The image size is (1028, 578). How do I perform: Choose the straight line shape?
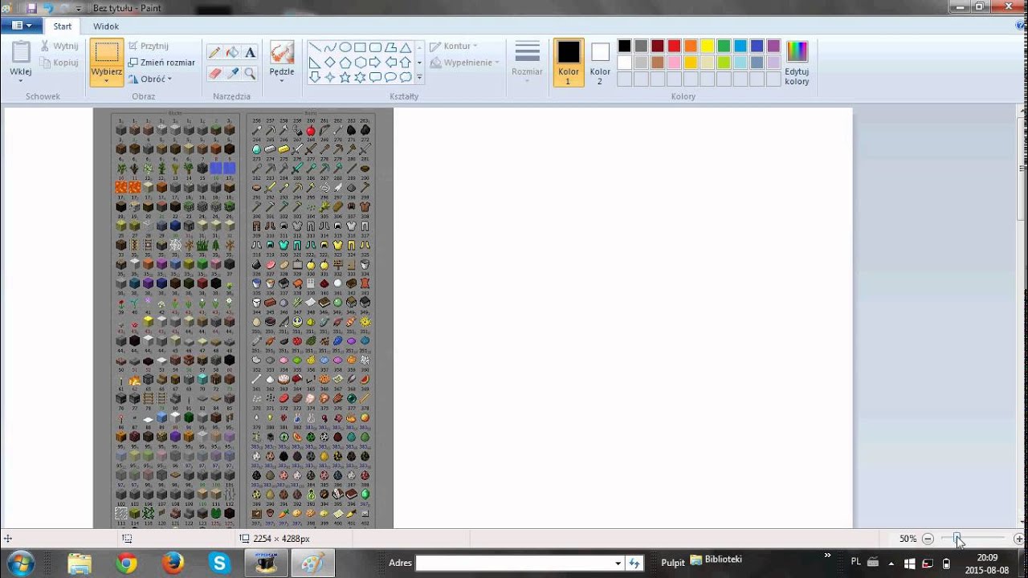[x=315, y=47]
